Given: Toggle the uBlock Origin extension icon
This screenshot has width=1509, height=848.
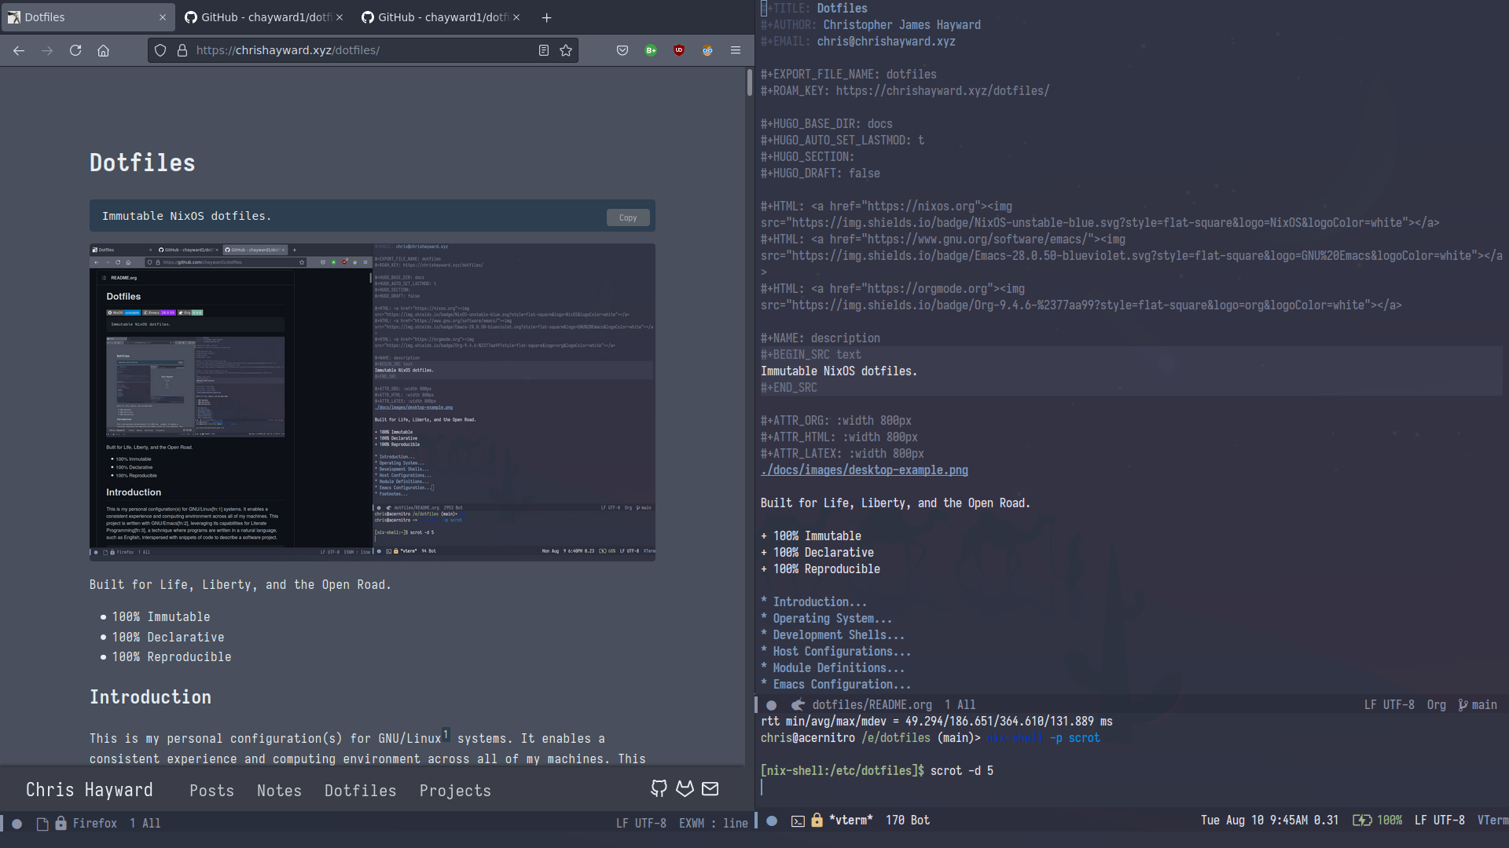Looking at the screenshot, I should 679,49.
